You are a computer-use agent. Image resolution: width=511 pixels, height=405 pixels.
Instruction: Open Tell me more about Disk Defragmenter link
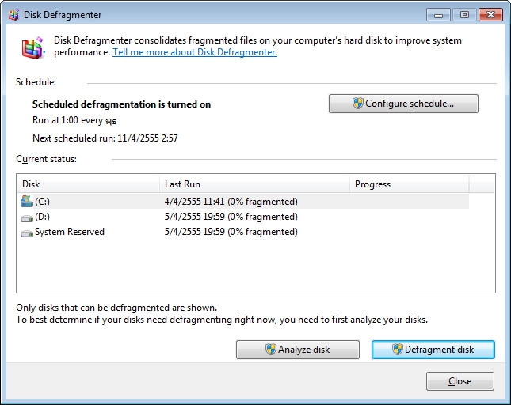[195, 53]
